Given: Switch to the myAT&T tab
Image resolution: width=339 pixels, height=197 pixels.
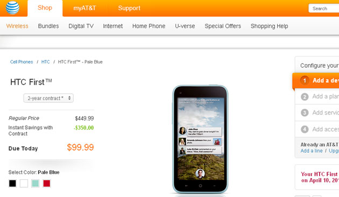Looking at the screenshot, I should 84,8.
